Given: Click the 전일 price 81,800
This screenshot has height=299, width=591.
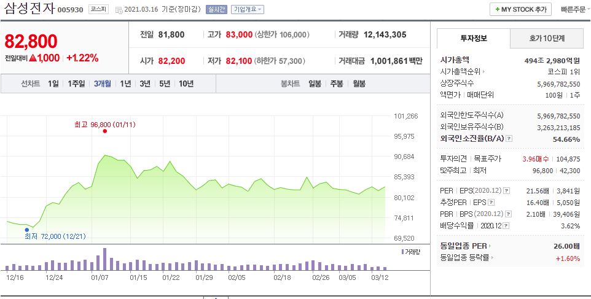Looking at the screenshot, I should 171,34.
